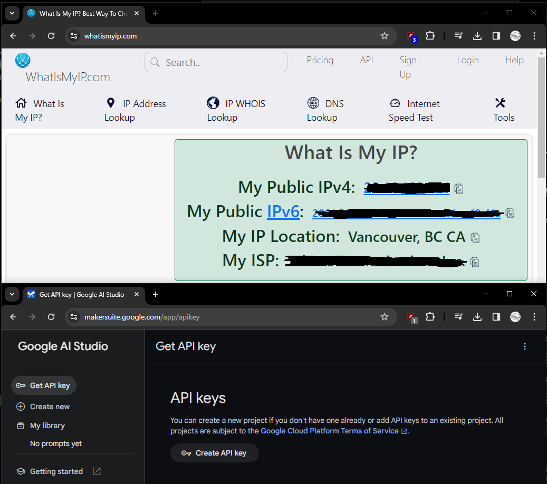Click the Create API key button
Viewport: 547px width, 484px height.
coord(214,453)
